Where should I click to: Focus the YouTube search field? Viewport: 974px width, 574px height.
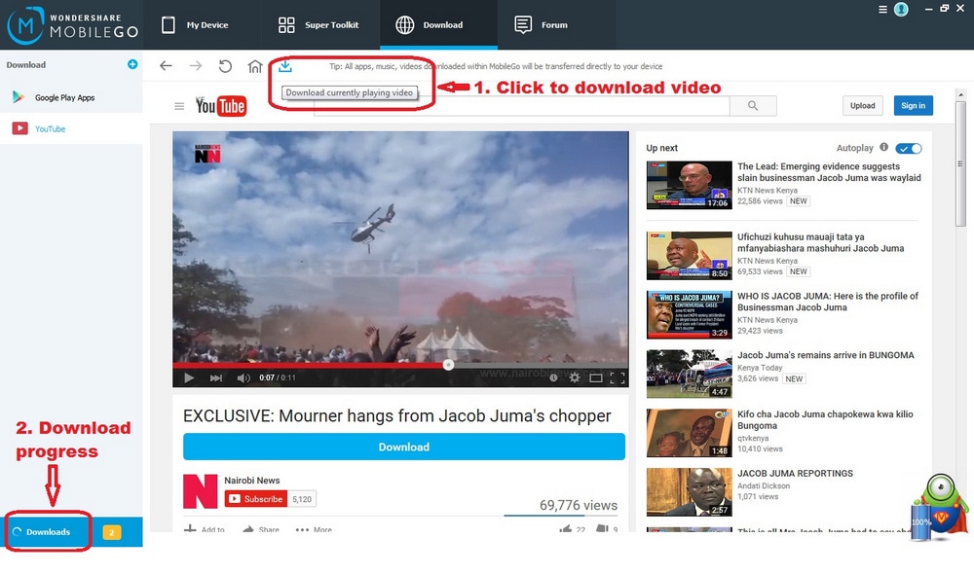(522, 106)
